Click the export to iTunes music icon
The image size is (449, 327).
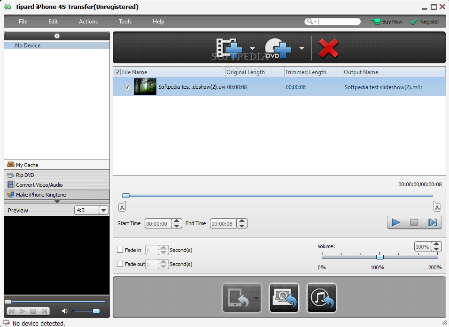[x=322, y=298]
